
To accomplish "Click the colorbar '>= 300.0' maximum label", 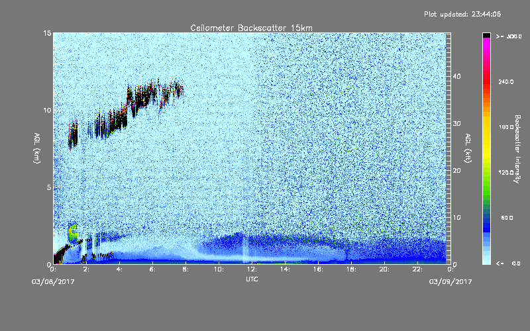I will (x=509, y=36).
